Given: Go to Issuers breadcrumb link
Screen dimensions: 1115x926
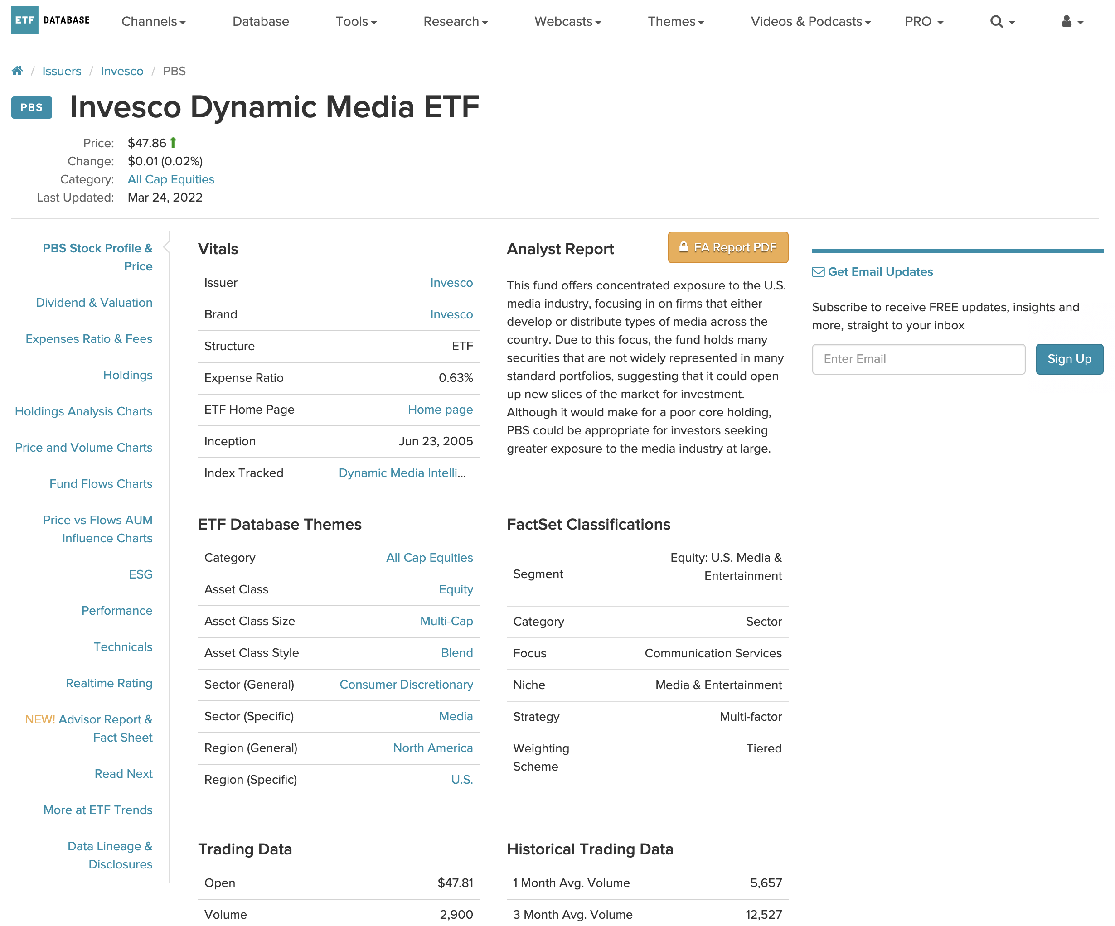Looking at the screenshot, I should 62,71.
